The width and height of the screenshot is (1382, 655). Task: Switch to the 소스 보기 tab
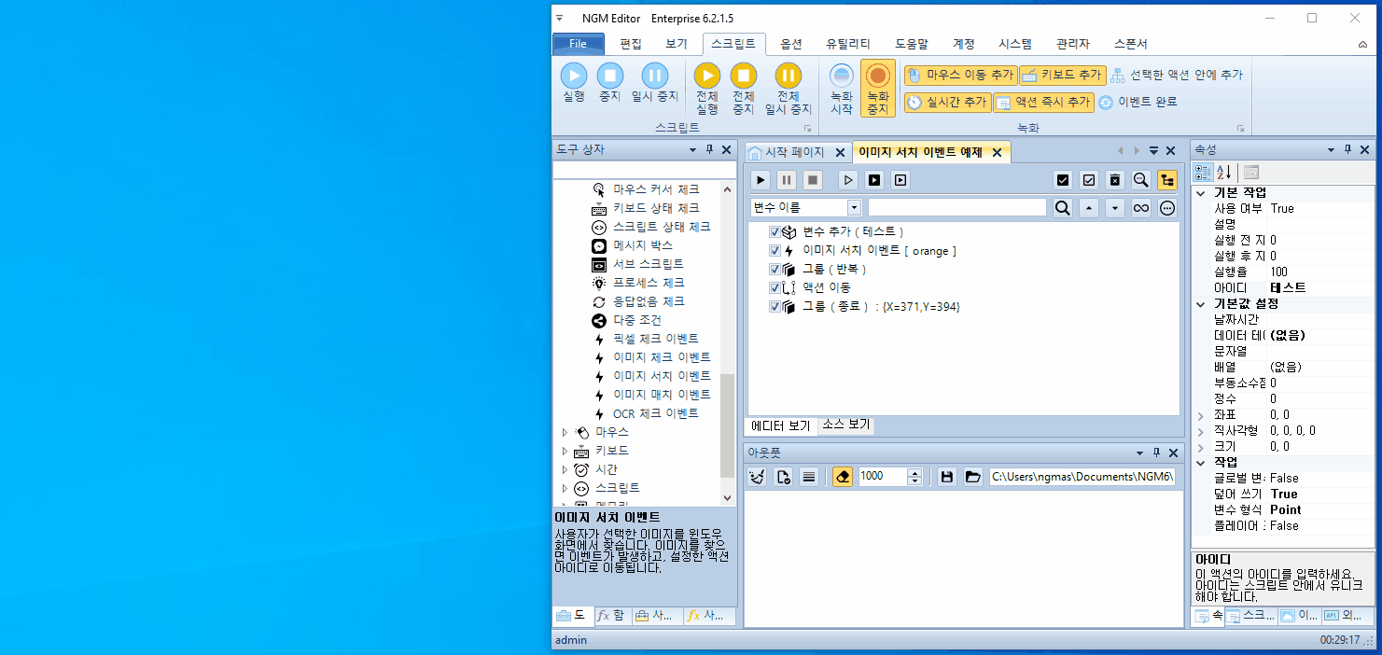[845, 425]
